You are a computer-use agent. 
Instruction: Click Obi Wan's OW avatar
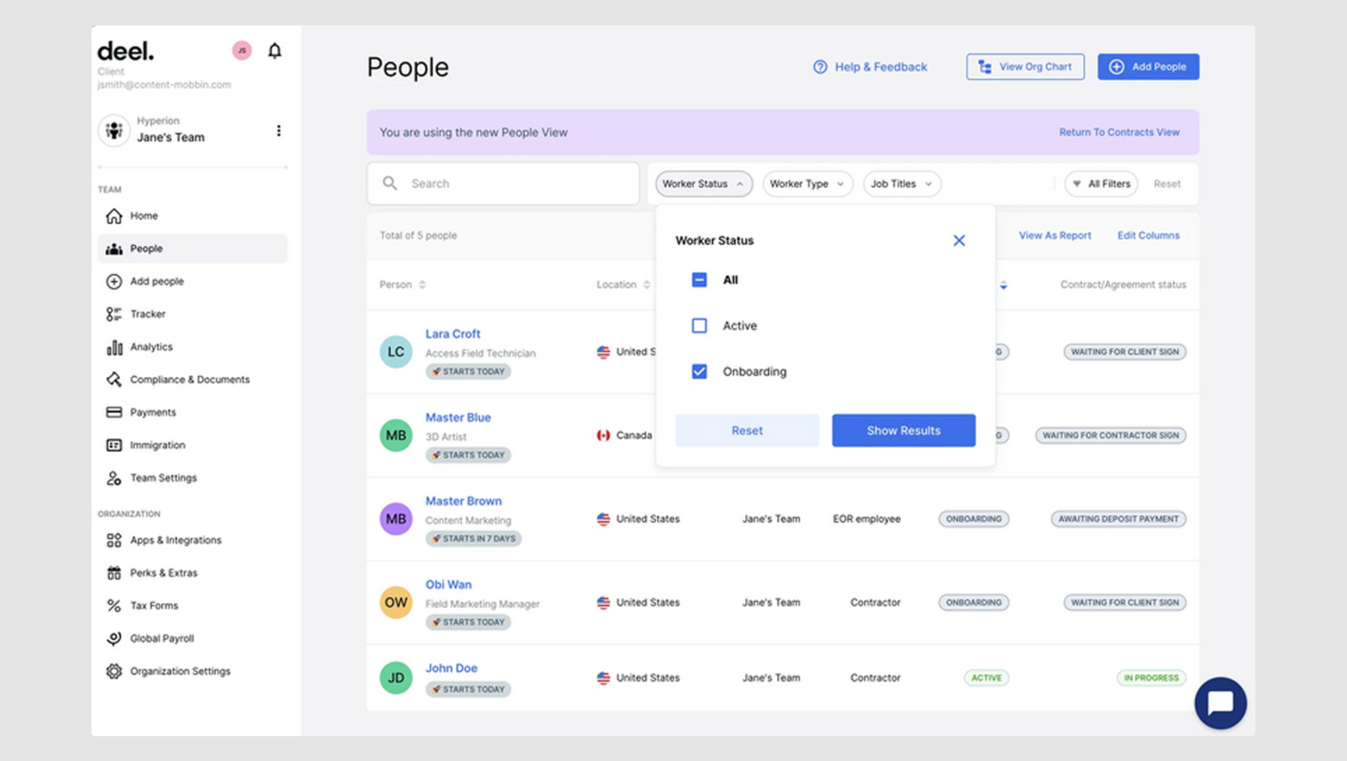click(x=396, y=602)
